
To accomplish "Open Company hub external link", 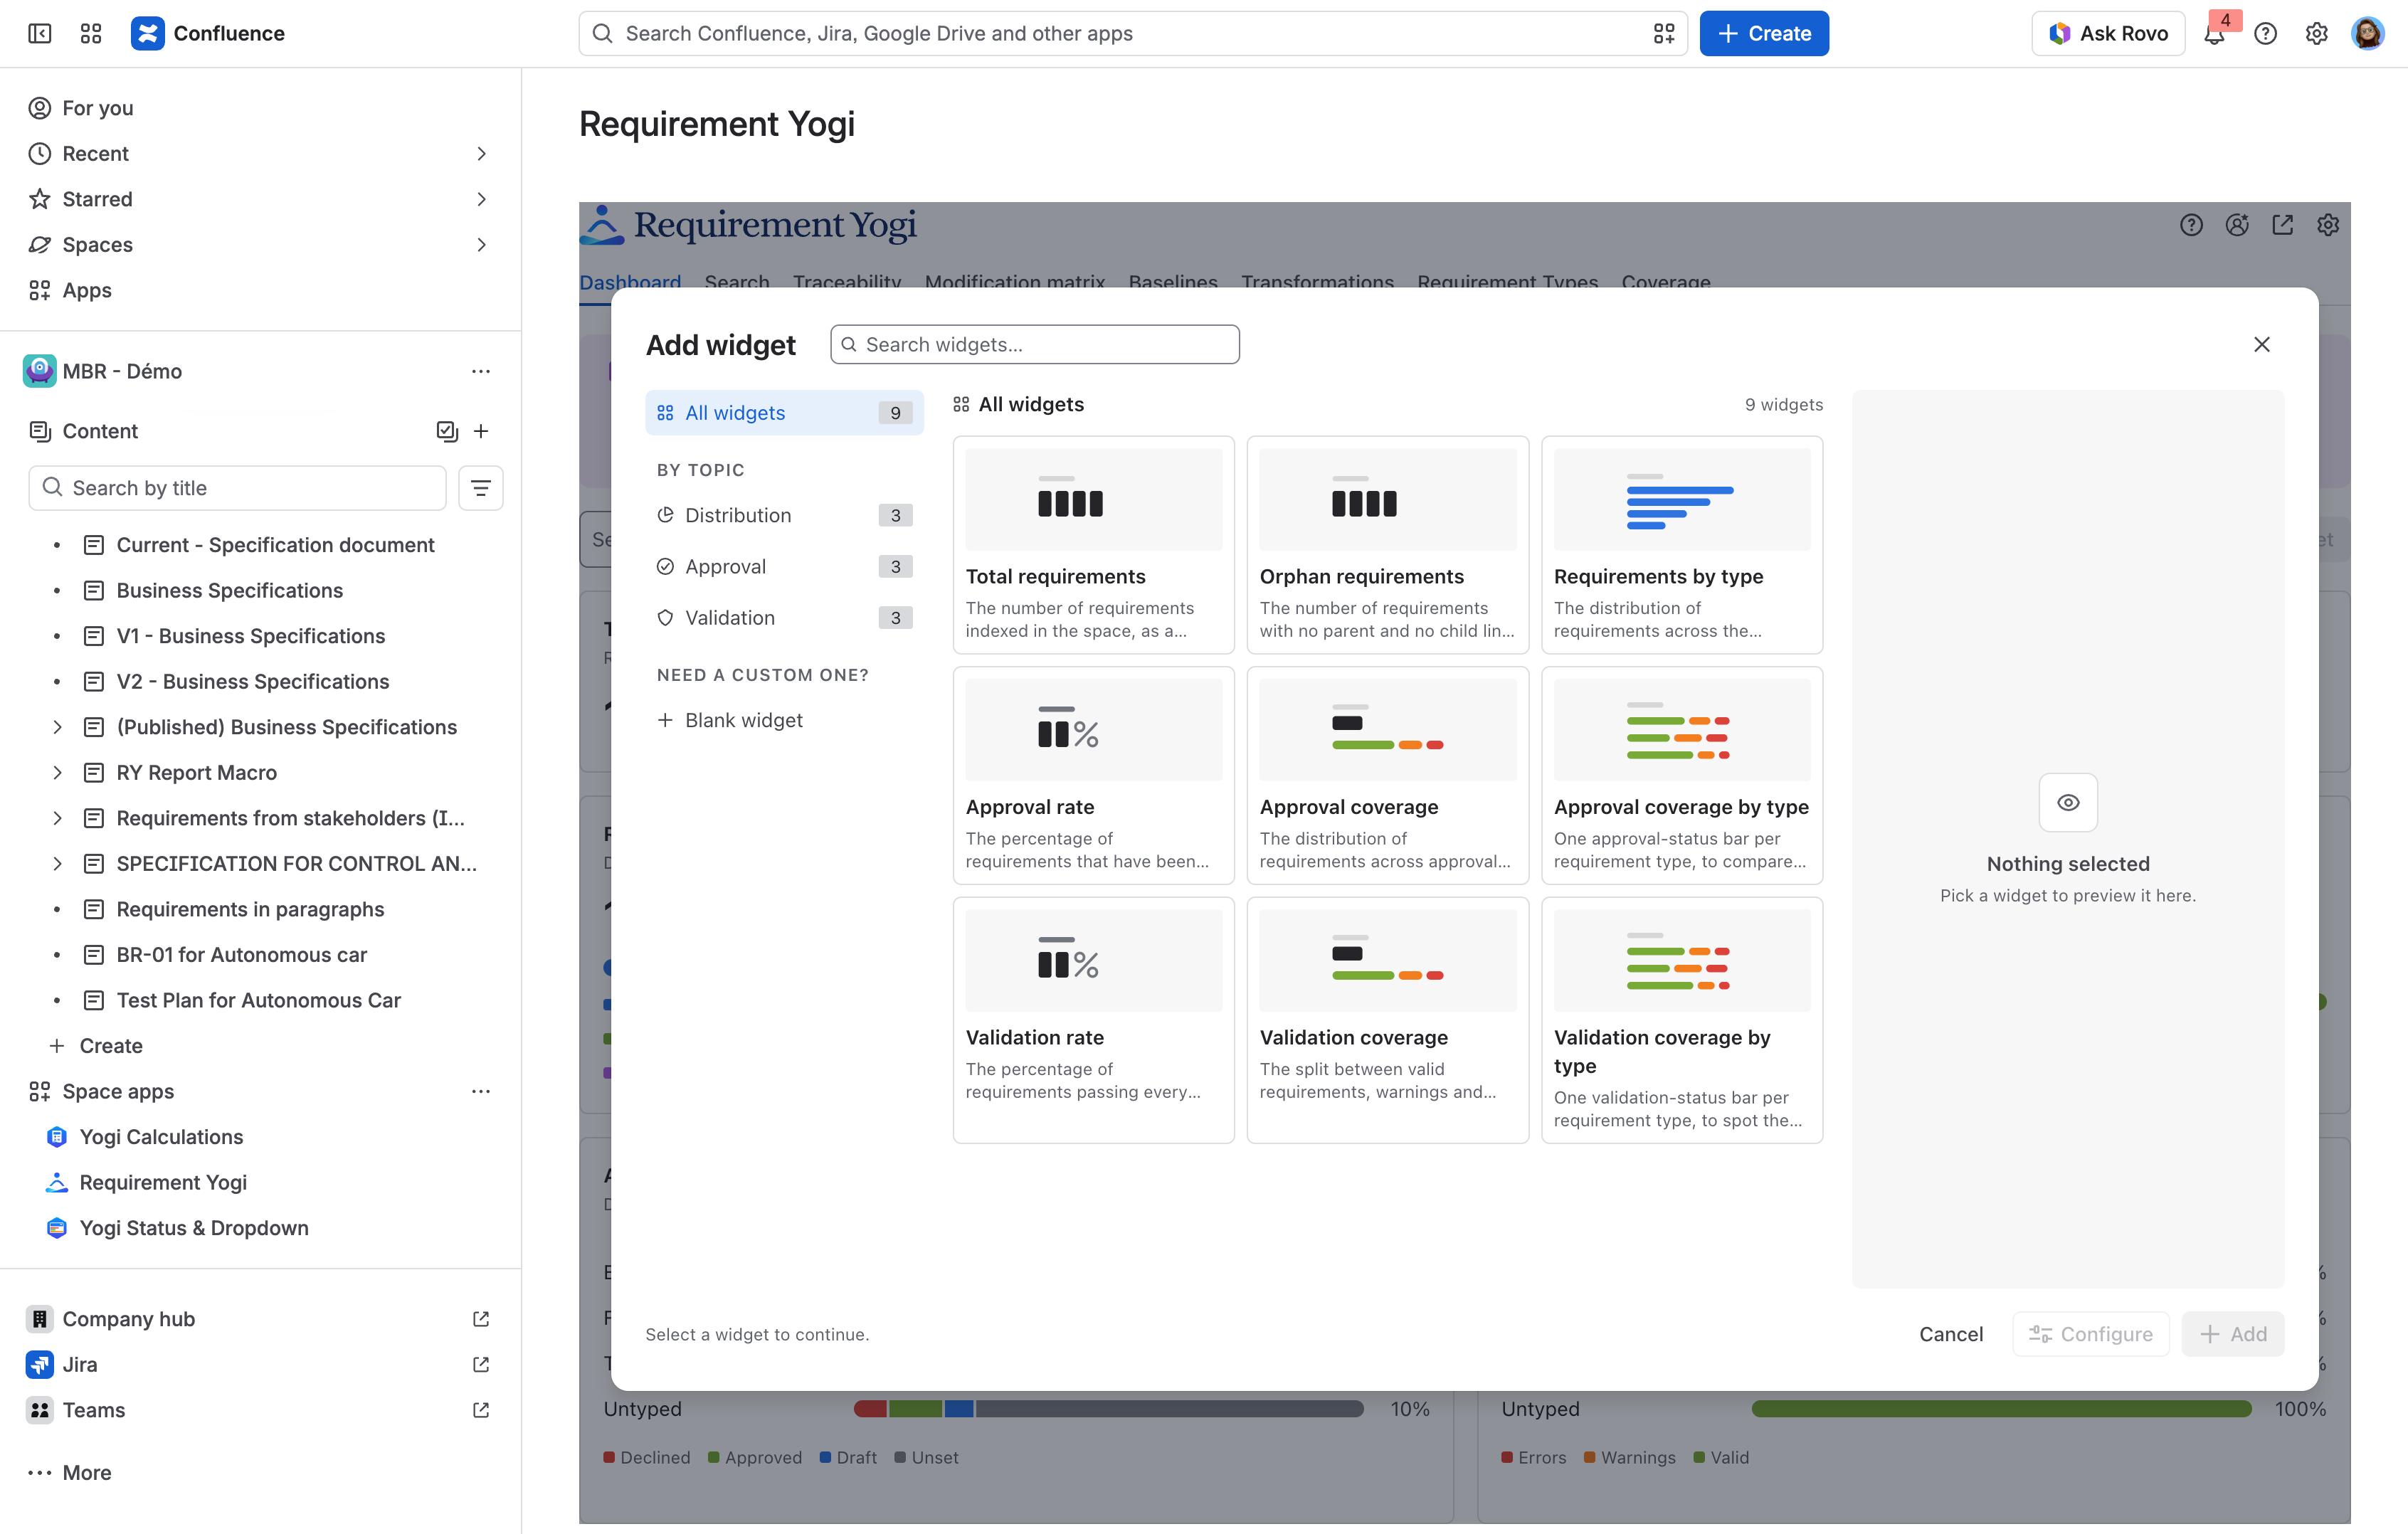I will pyautogui.click(x=481, y=1319).
